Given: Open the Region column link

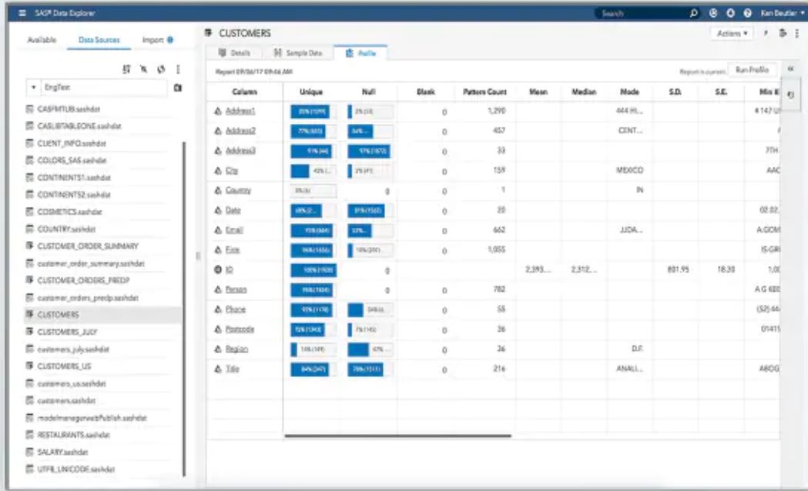Looking at the screenshot, I should point(236,349).
